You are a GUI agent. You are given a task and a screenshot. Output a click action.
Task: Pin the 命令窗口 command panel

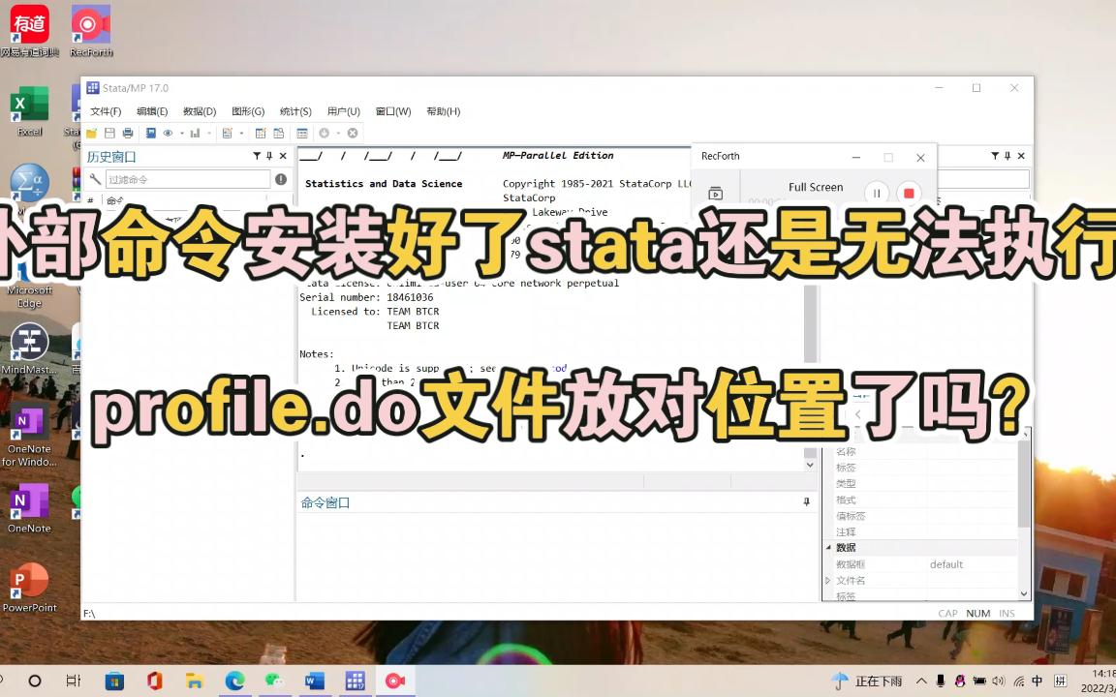[x=806, y=502]
